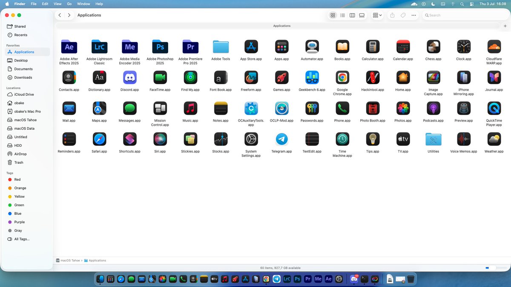Select the Adobe Tools folder
This screenshot has width=511, height=287.
(x=221, y=47)
